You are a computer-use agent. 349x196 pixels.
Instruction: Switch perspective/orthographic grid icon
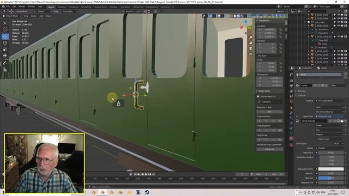(251, 54)
